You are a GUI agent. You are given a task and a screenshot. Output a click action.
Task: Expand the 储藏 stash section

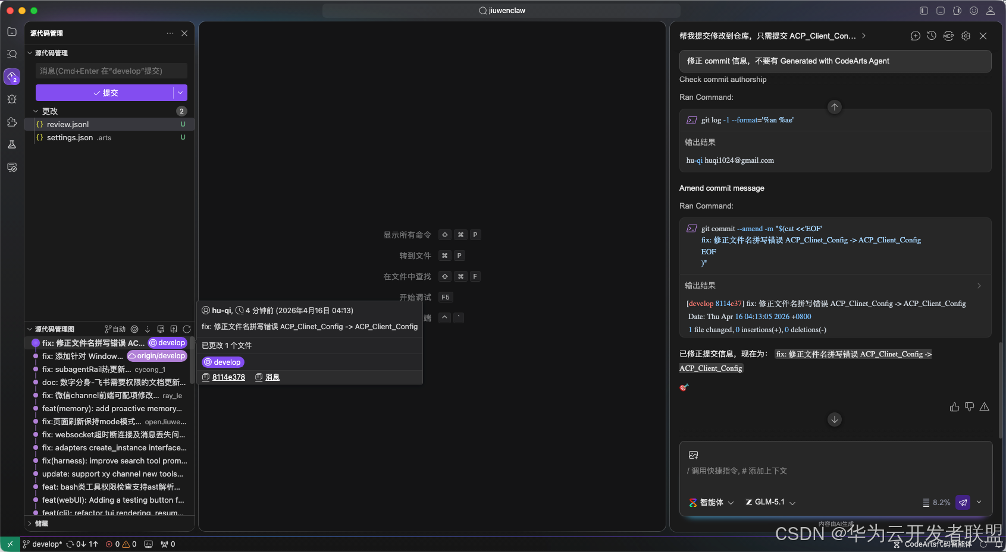[x=30, y=523]
